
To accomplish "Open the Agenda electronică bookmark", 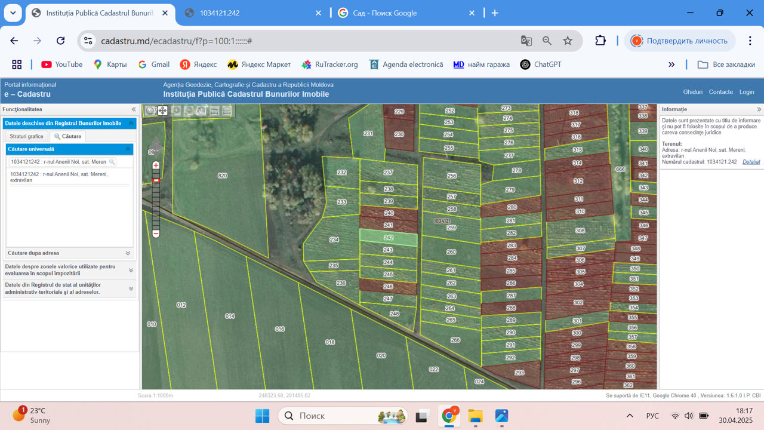I will [406, 64].
